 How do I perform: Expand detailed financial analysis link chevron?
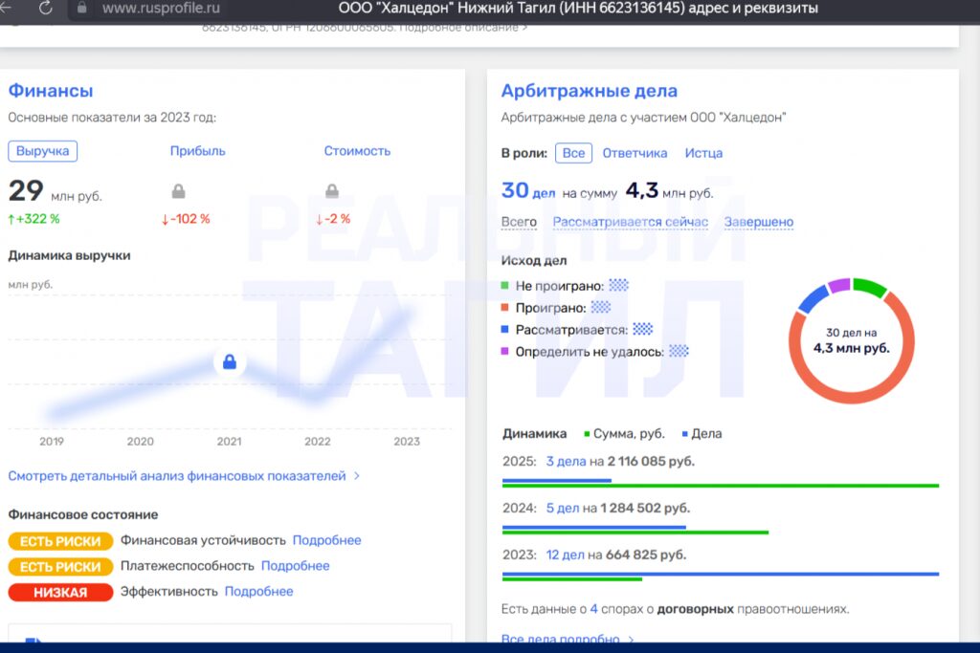point(357,476)
